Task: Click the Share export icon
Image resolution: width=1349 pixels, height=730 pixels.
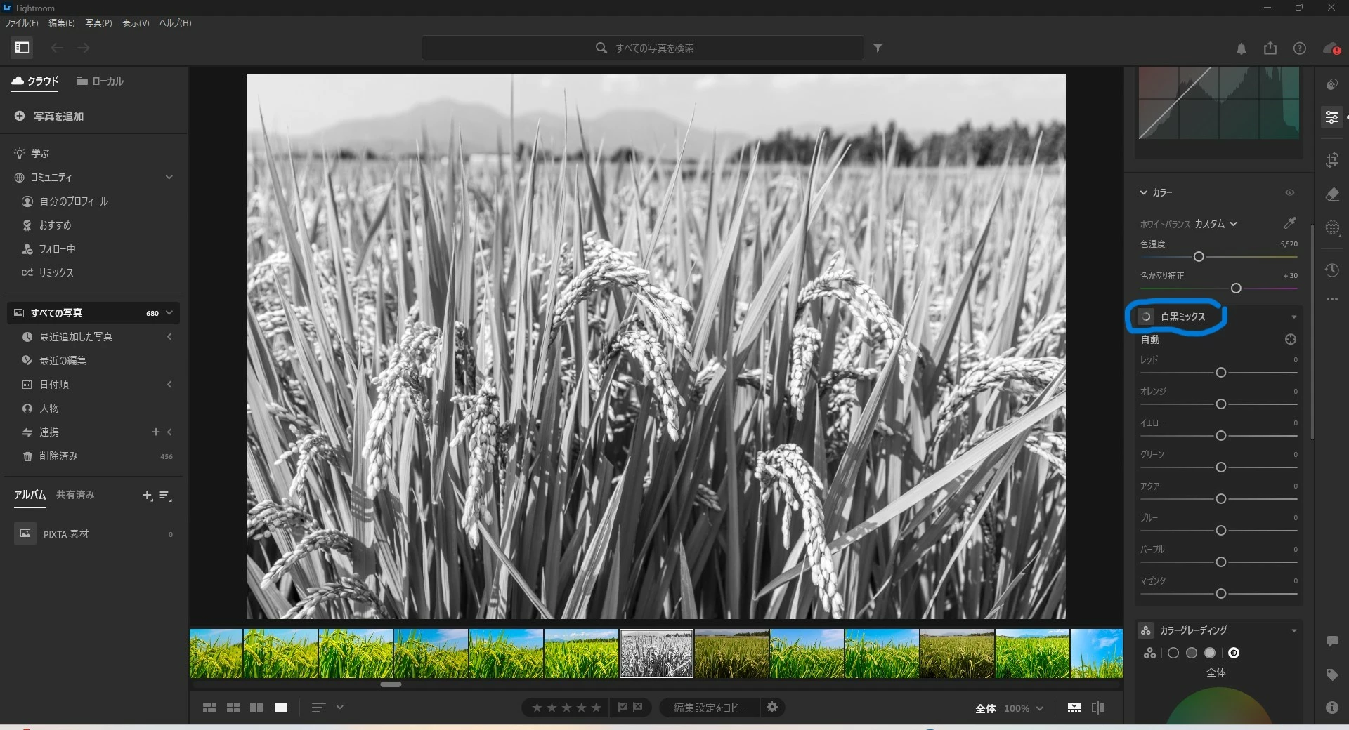Action: tap(1270, 48)
